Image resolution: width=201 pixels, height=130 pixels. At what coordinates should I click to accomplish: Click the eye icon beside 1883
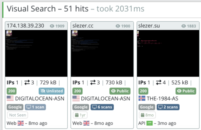click(x=184, y=26)
